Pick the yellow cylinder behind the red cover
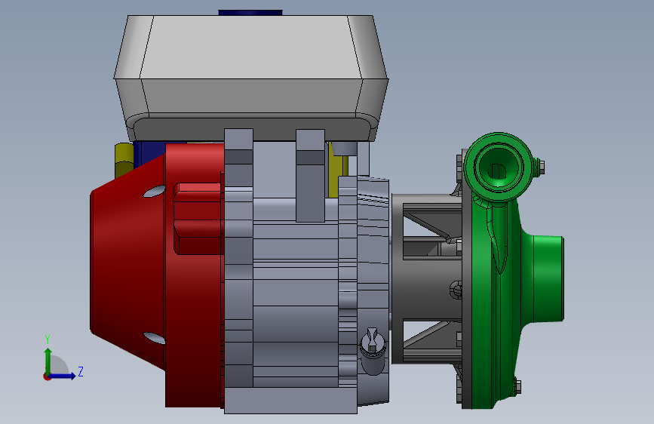This screenshot has height=424, width=654. tap(124, 160)
